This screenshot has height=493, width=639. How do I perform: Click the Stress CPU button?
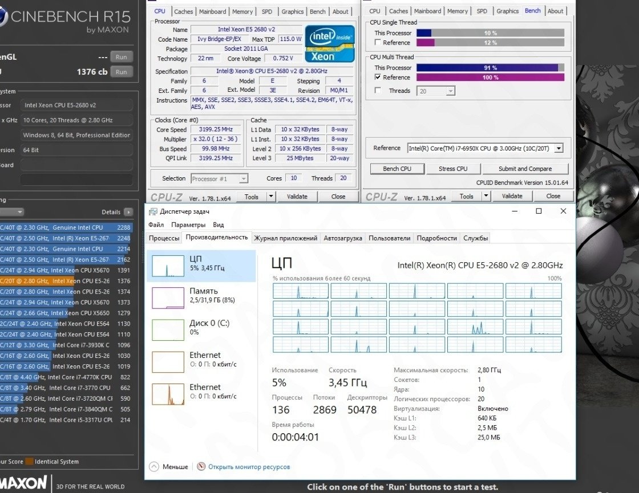453,169
